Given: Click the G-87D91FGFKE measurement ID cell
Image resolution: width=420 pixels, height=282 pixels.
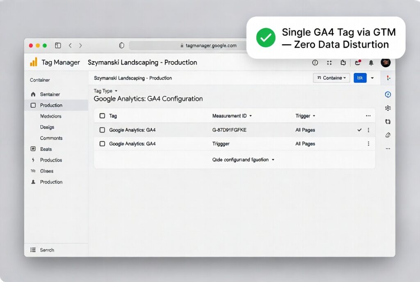Looking at the screenshot, I should click(229, 130).
